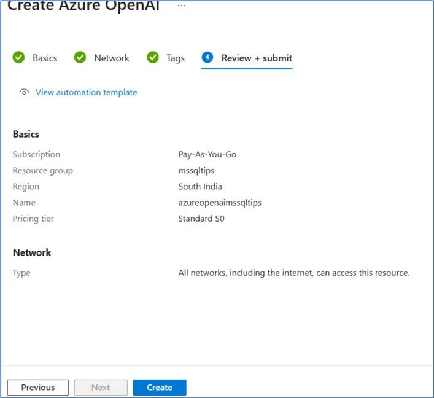Open the ellipsis menu next to title
Screen dimensions: 434x398
[x=181, y=6]
